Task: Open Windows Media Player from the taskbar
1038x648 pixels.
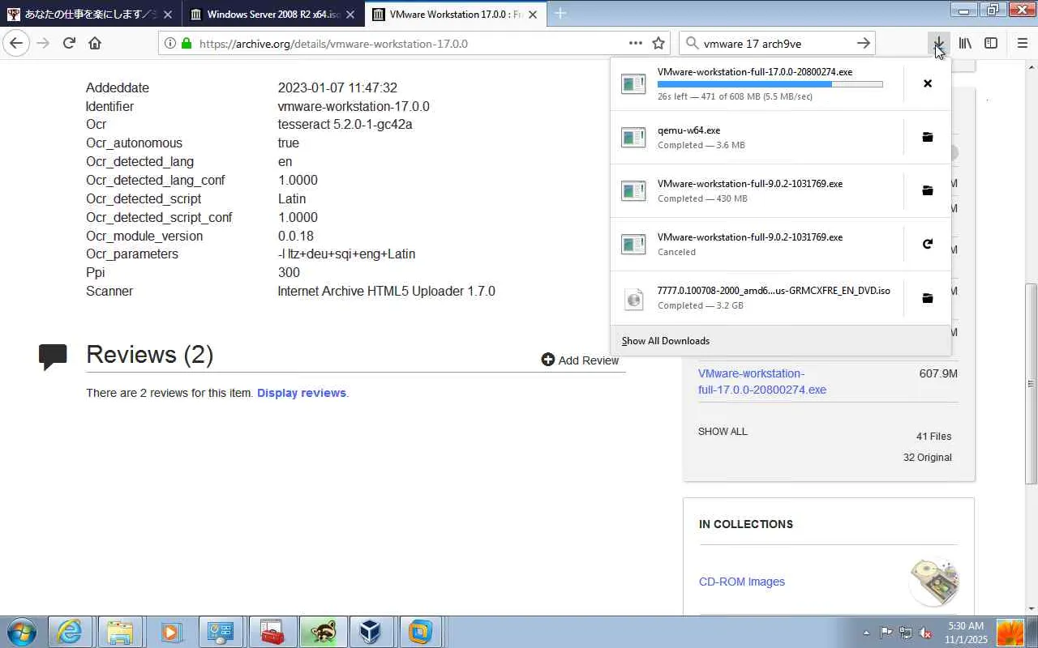Action: point(170,632)
